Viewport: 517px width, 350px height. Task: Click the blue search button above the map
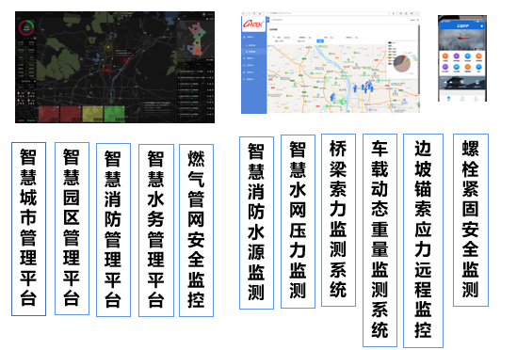(x=320, y=40)
